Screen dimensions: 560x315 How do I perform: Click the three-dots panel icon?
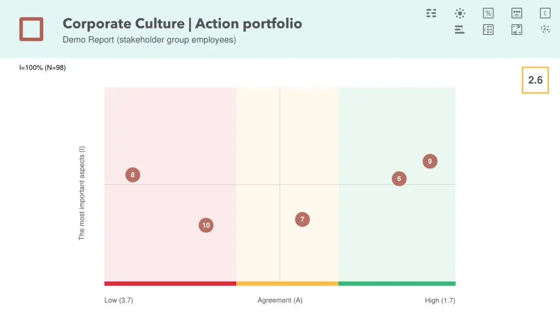coord(517,13)
